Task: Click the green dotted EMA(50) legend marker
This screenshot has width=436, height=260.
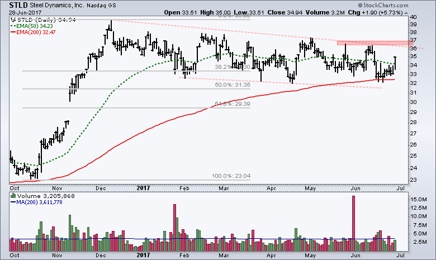Action: [13, 26]
